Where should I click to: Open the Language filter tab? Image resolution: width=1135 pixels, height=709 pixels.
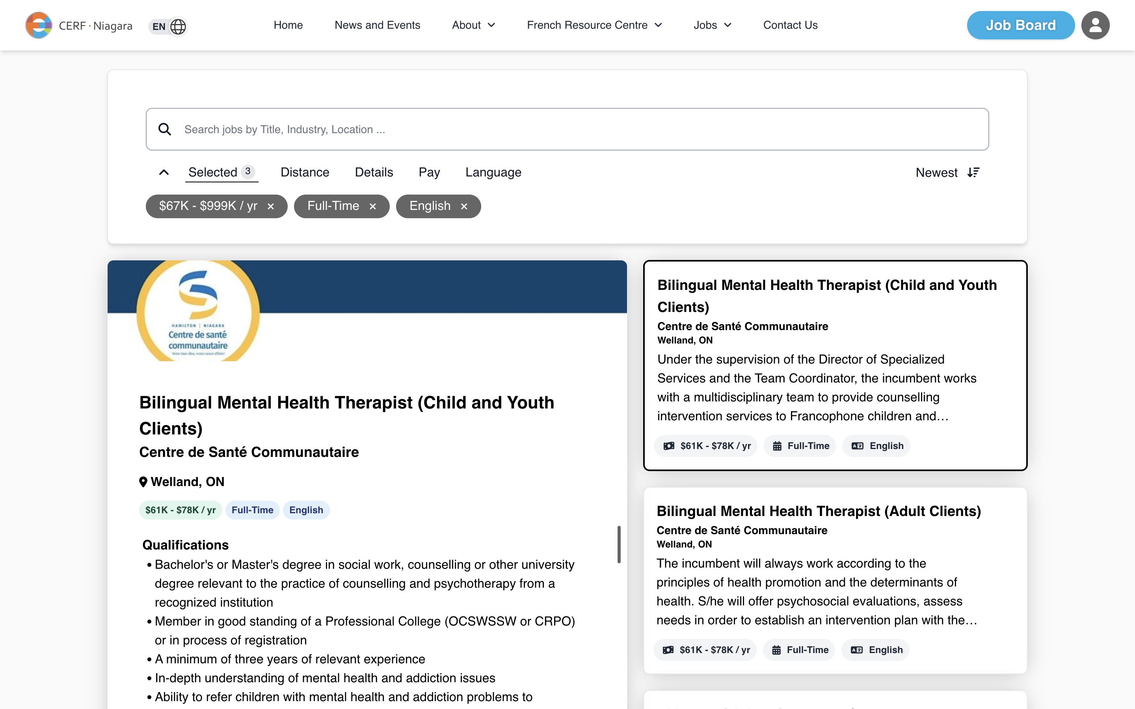coord(493,173)
